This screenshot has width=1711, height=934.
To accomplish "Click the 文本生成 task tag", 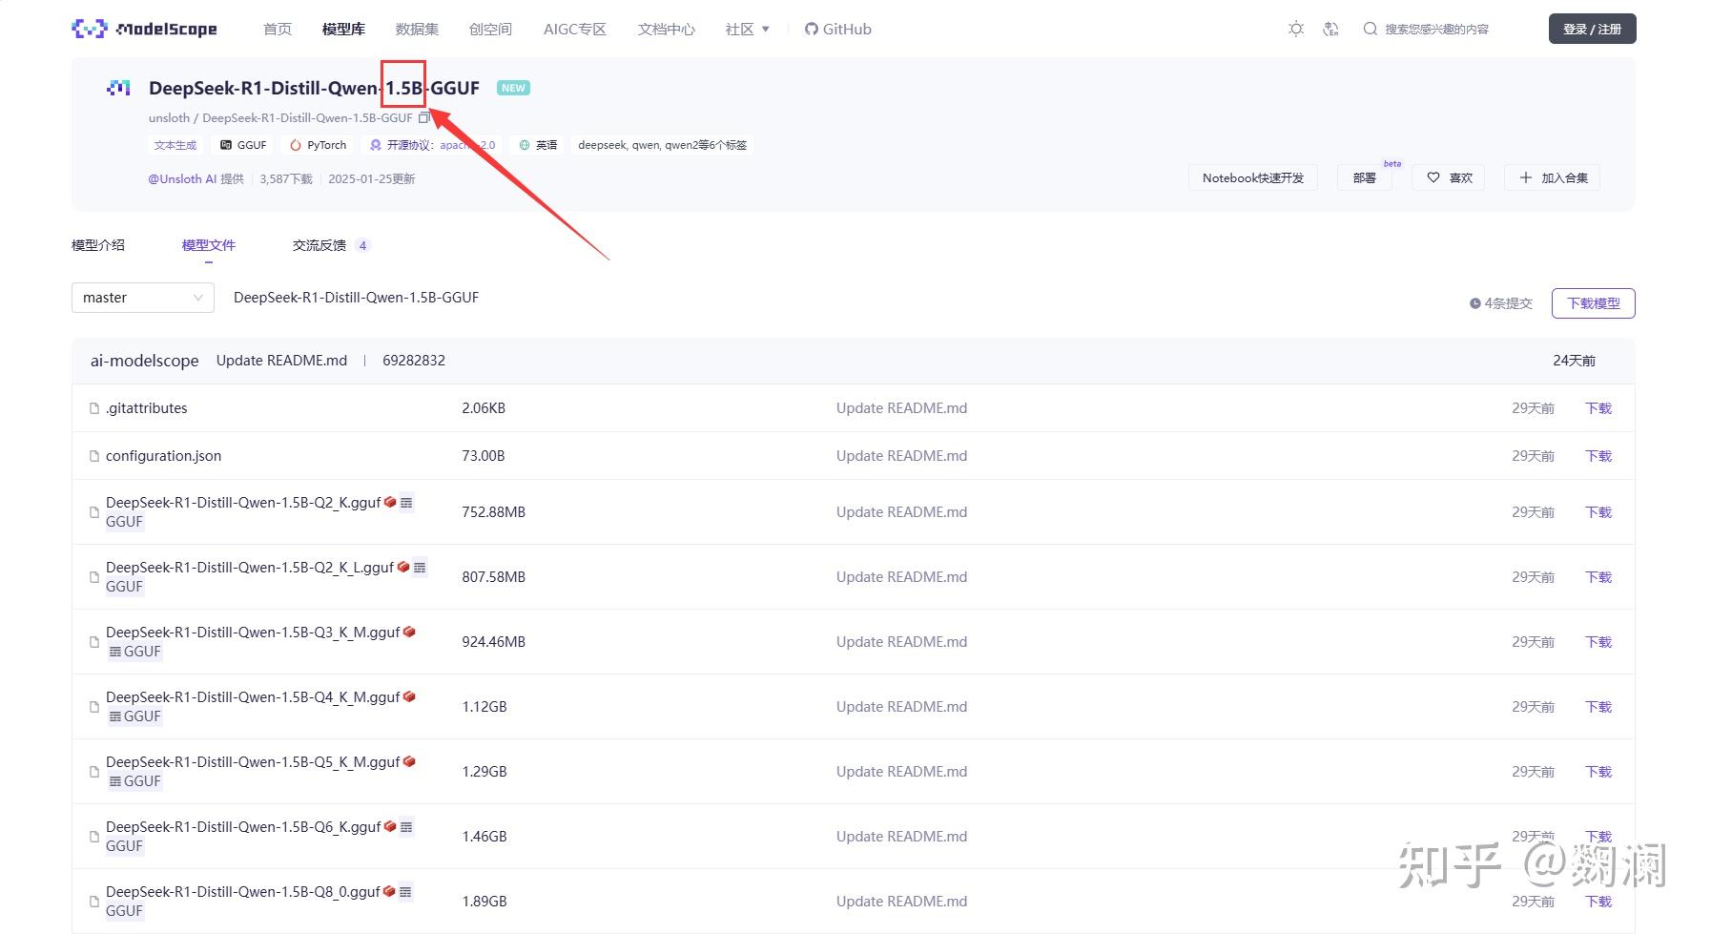I will [x=175, y=145].
